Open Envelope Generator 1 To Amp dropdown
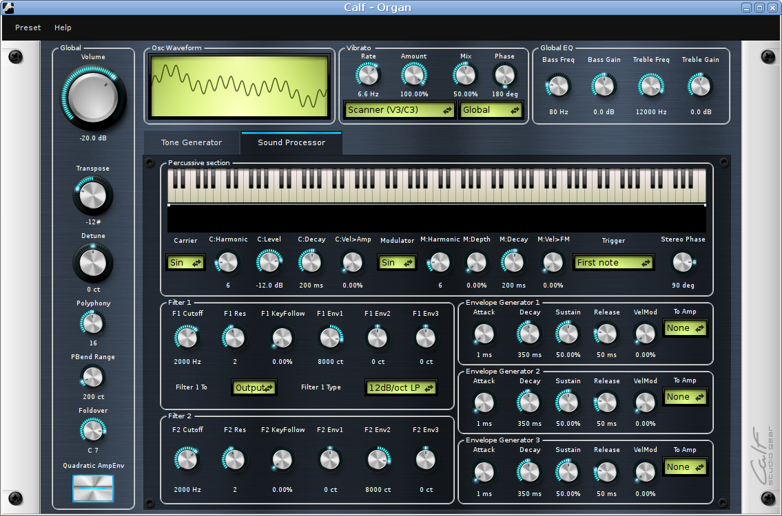This screenshot has width=782, height=516. 686,328
